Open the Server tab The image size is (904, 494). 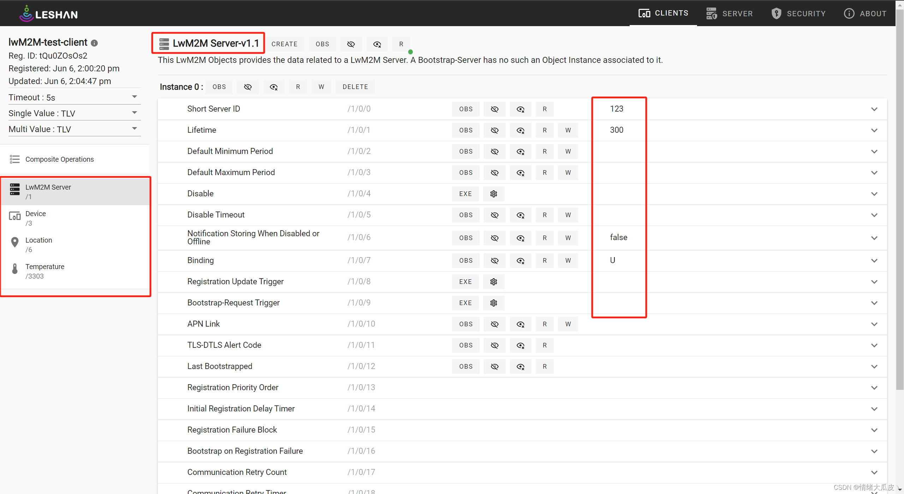[x=730, y=13]
